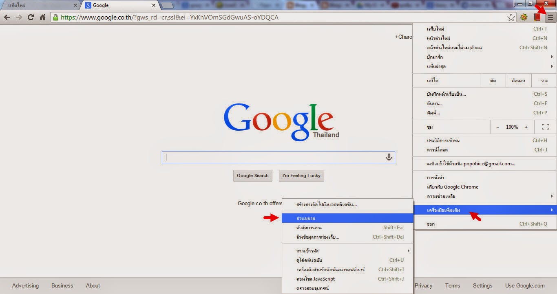Choose ค้นหา... (Ctrl+F) menu item
Screen dimensions: 557x294
(484, 103)
